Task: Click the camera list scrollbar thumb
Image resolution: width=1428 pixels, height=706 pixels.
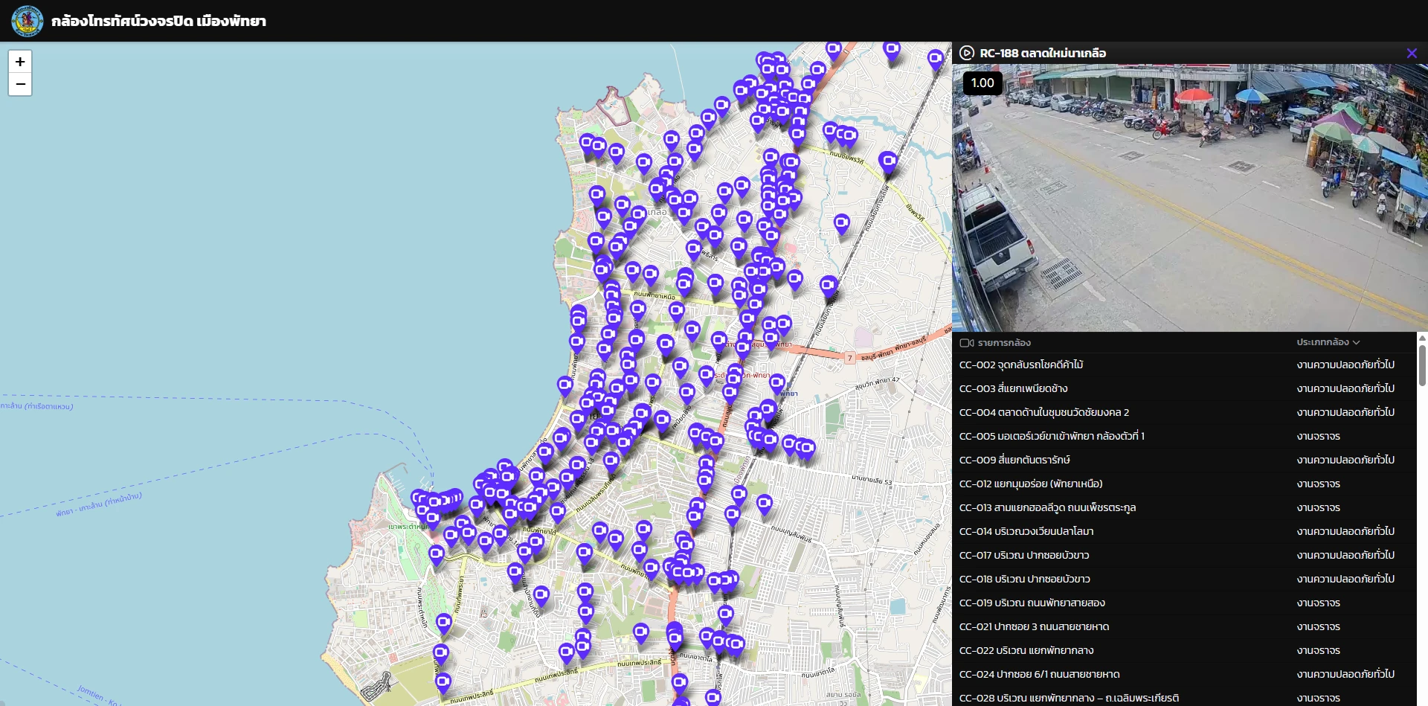Action: [1422, 365]
